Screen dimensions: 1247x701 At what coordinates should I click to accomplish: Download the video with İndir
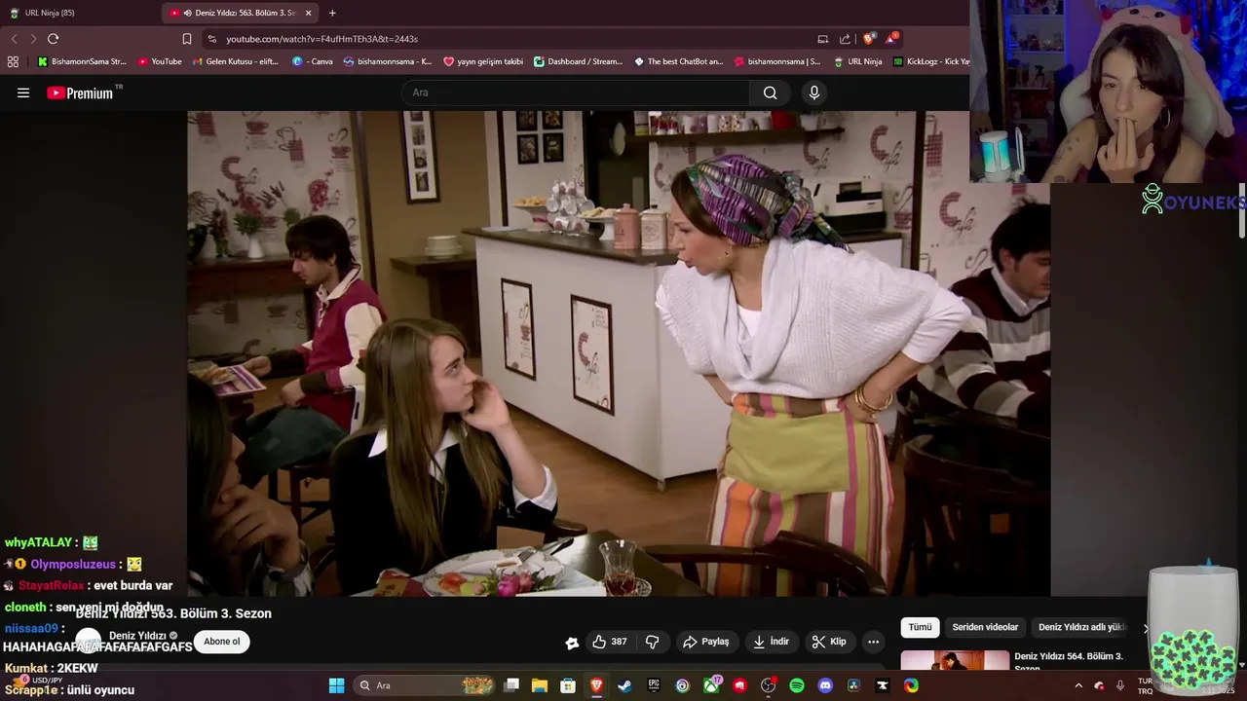pos(772,642)
